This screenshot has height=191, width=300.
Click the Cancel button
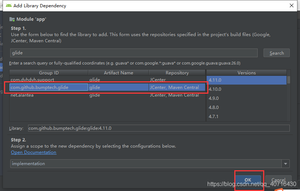coord(278,180)
